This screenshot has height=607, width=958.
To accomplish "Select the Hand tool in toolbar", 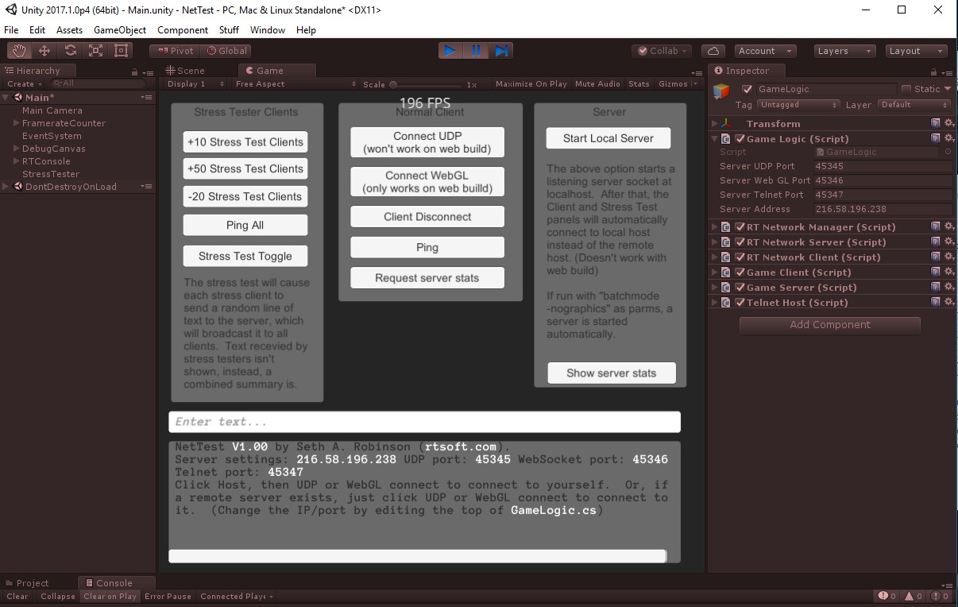I will point(19,51).
